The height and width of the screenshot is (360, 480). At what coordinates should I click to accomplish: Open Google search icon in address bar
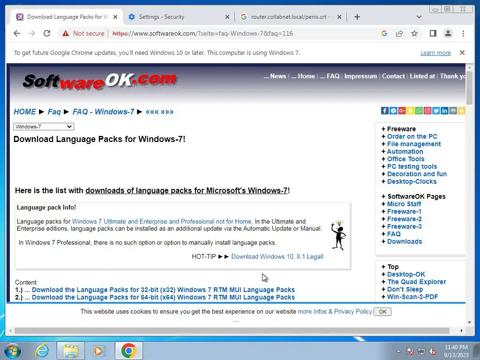click(x=384, y=33)
